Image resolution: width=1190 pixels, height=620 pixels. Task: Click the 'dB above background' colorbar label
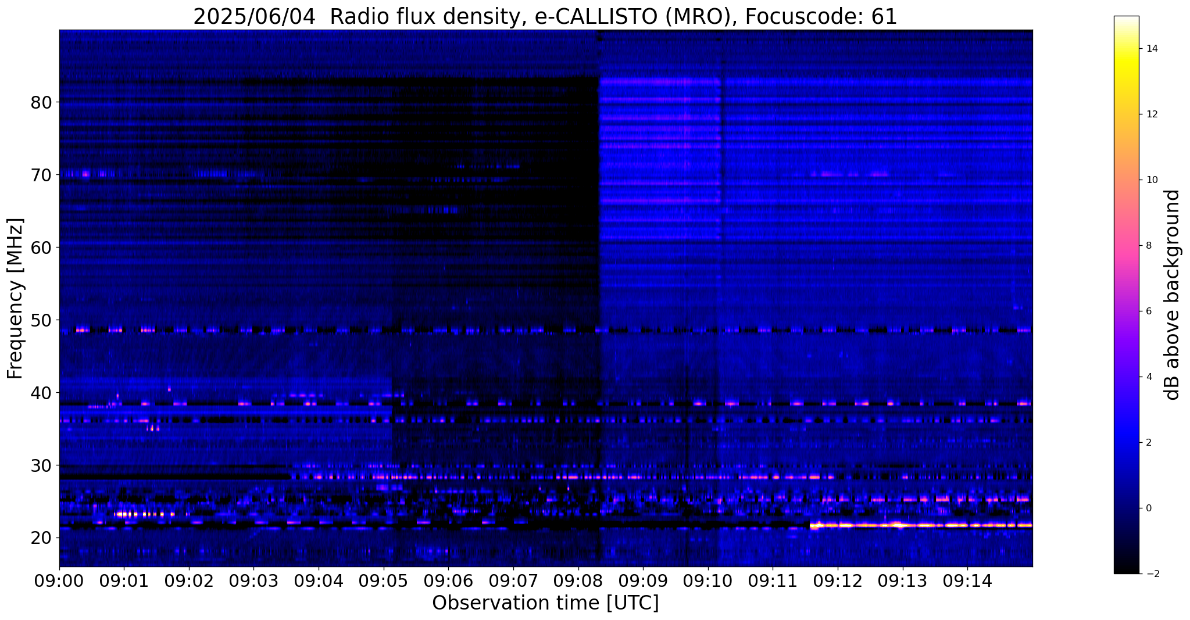tap(1173, 295)
